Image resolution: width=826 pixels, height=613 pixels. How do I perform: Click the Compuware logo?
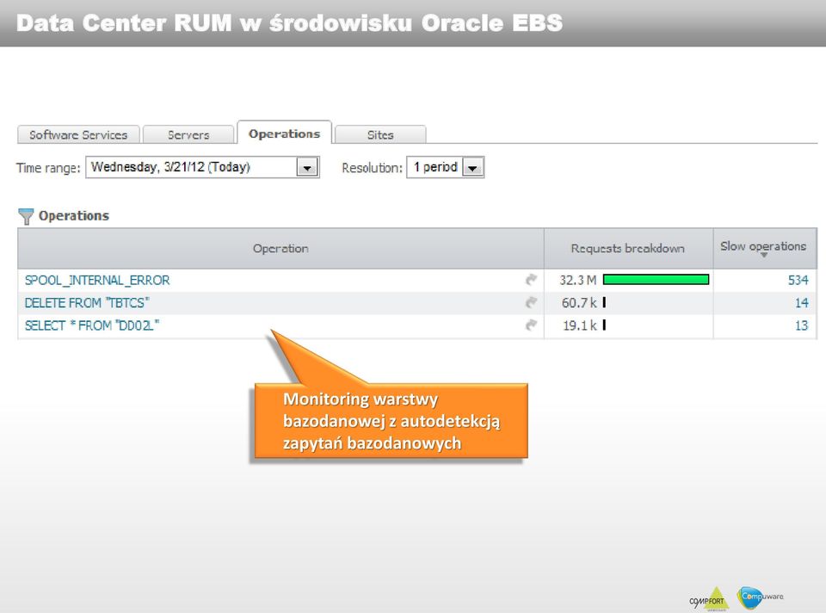[x=760, y=598]
